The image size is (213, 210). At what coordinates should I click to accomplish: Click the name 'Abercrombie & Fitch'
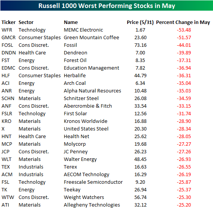[x=88, y=106]
